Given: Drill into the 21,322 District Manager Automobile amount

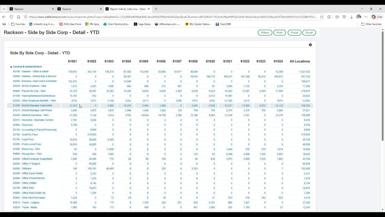Looking at the screenshot, I should (73, 106).
